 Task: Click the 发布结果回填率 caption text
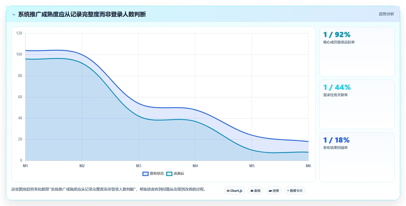tap(335, 148)
